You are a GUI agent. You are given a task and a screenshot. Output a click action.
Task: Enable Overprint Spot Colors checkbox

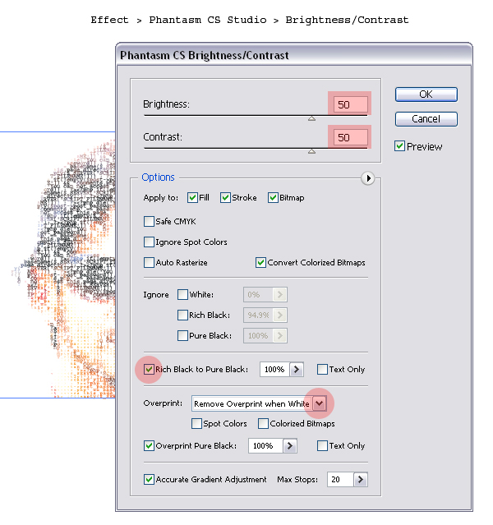196,423
